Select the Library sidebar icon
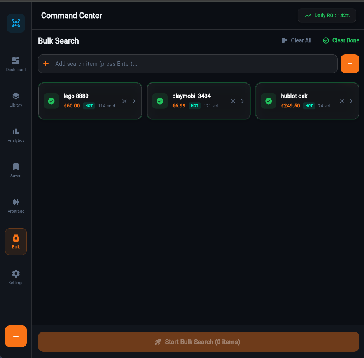This screenshot has height=358, width=364. [16, 98]
